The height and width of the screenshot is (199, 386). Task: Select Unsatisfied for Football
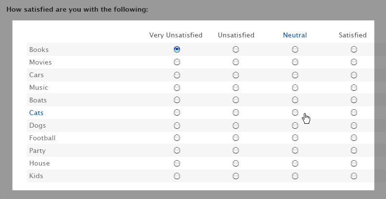point(236,138)
